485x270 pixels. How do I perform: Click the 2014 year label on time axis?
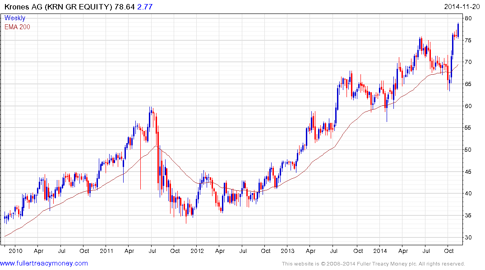pos(380,251)
